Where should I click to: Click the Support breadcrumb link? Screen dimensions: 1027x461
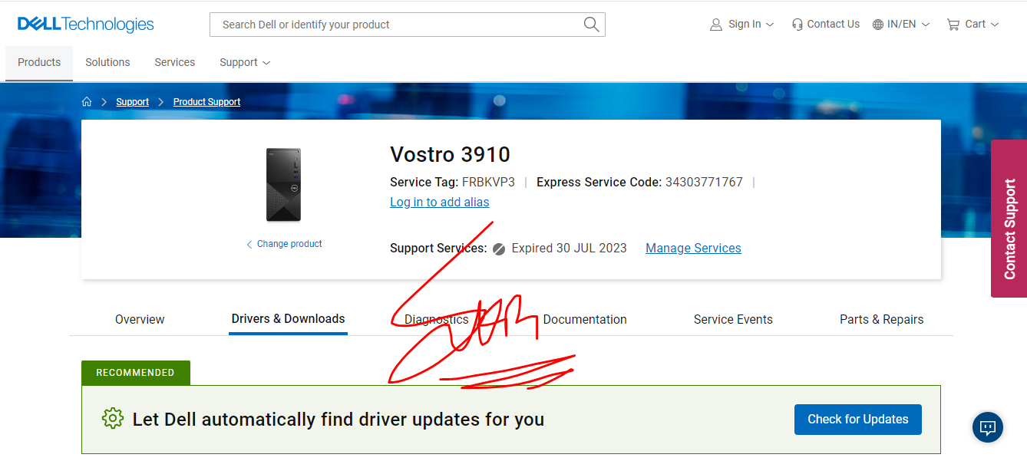pos(133,101)
